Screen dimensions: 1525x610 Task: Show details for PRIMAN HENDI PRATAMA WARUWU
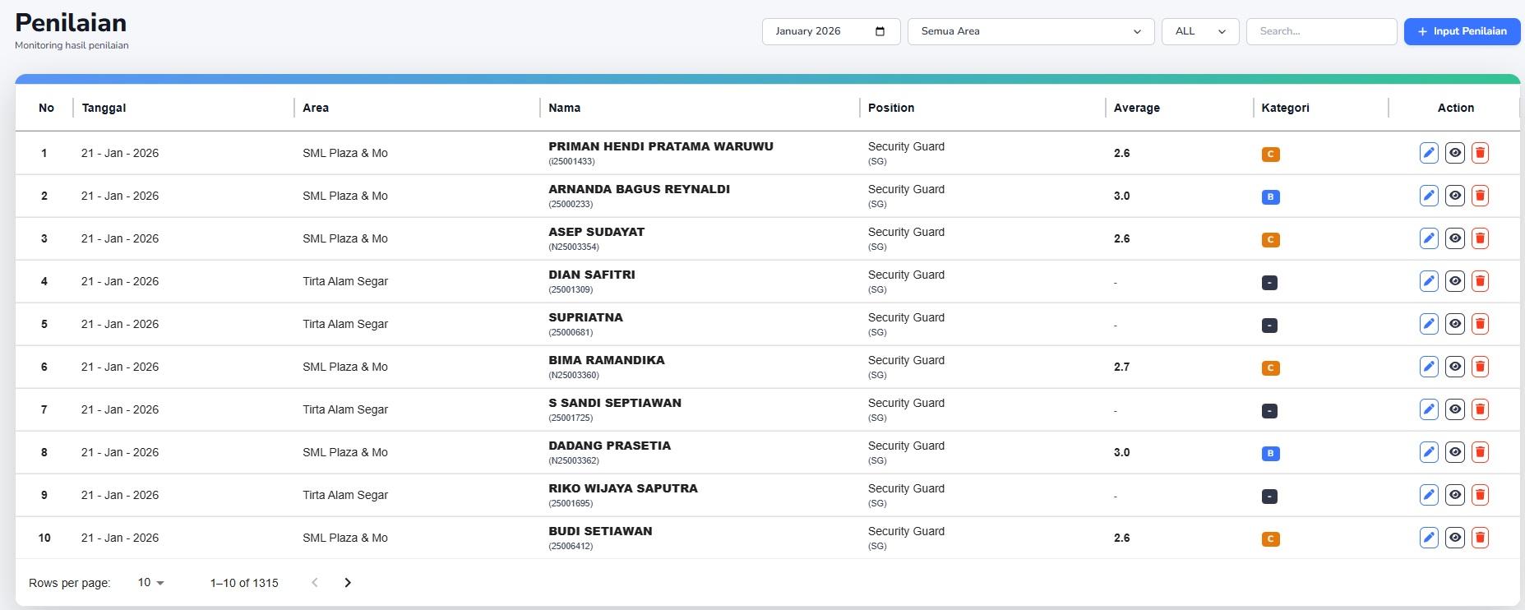click(1454, 153)
